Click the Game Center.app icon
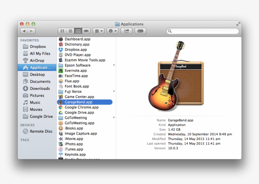The image size is (259, 184). [x=61, y=97]
